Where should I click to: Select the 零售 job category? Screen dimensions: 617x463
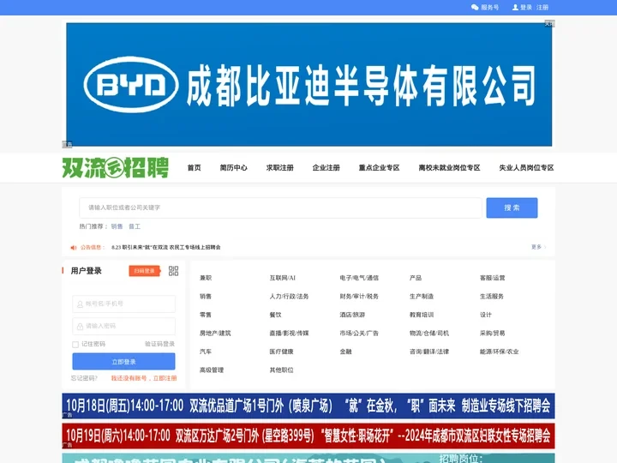[x=206, y=315]
